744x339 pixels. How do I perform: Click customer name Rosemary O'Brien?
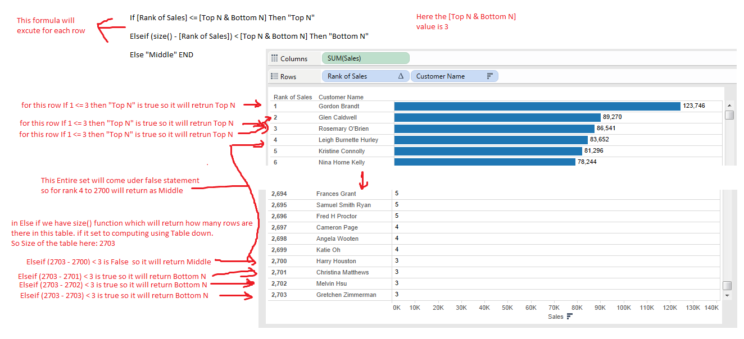pyautogui.click(x=342, y=129)
